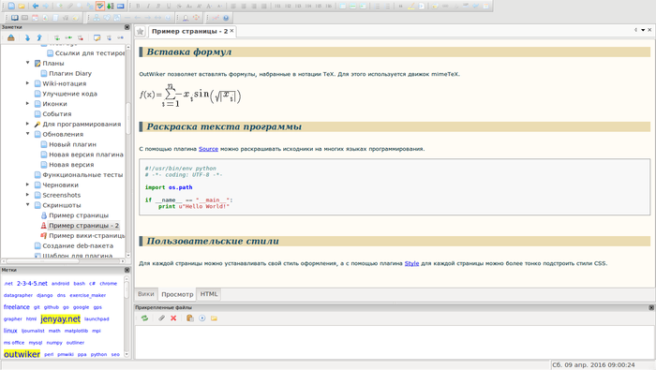Image resolution: width=656 pixels, height=370 pixels.
Task: Collapse the Обновления tree node
Action: coord(27,134)
